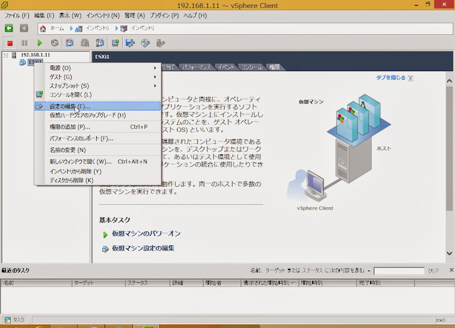Expand the ゲスト (G) submenu
Screen dimensions: 455x328
tap(155, 77)
